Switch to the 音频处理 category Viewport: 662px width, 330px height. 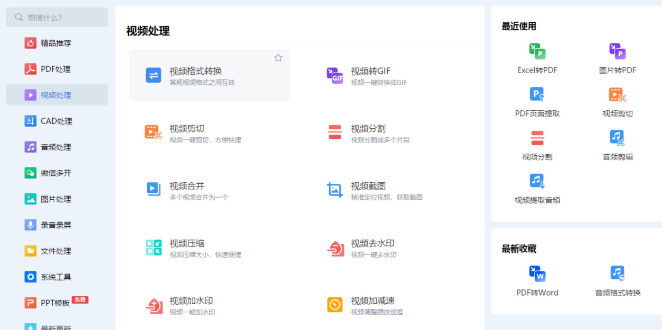[56, 147]
